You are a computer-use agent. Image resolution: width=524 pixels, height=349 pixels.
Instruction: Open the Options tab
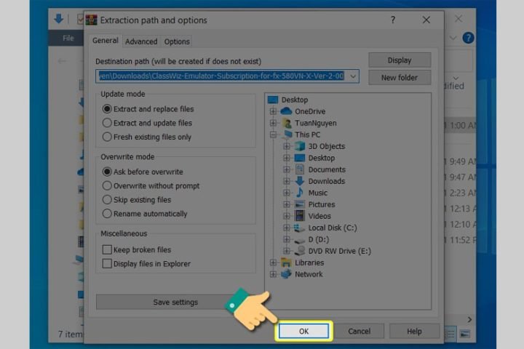click(177, 42)
